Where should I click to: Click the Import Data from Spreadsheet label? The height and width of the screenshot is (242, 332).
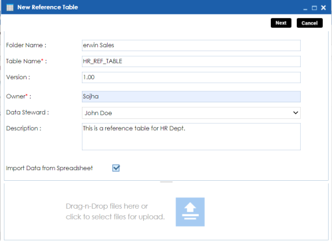[49, 168]
